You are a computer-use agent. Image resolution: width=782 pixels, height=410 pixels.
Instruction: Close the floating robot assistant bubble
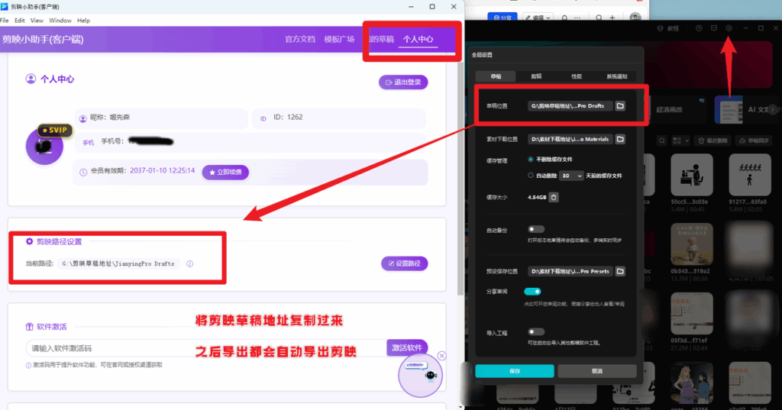pos(442,356)
